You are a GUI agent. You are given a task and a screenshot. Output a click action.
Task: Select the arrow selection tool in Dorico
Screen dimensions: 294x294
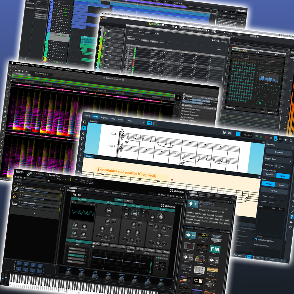[84, 128]
